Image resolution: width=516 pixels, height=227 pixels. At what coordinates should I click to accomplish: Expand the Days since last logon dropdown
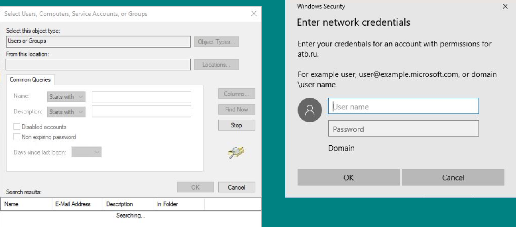(86, 152)
